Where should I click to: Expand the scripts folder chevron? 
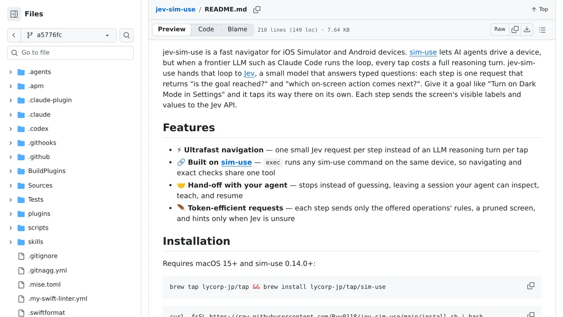tap(11, 228)
